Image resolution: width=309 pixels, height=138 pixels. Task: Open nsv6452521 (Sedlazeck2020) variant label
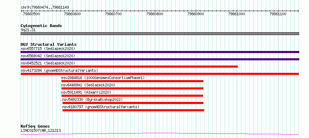coord(48,63)
